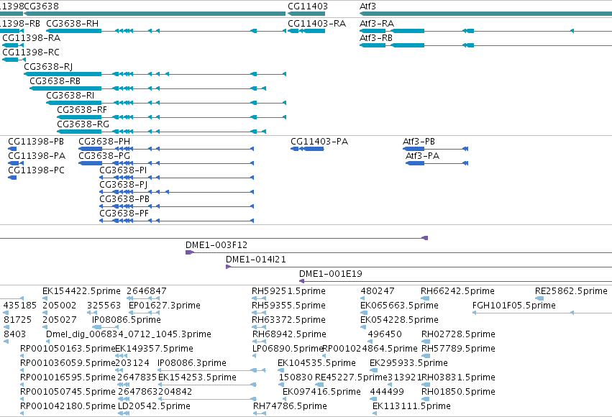Screen dimensions: 612x417
Task: Click the Atf3 gene label
Action: (367, 6)
